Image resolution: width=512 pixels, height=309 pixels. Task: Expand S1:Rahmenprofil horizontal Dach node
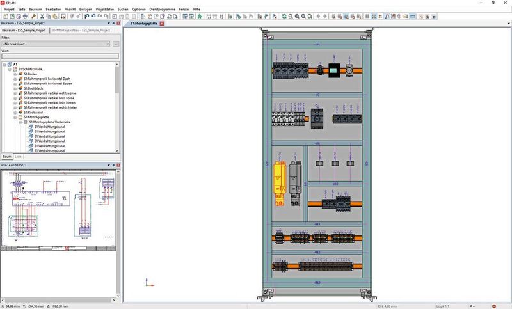[x=15, y=79]
